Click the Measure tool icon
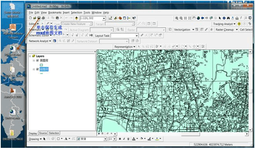Screen dimensions: 255x154 [237, 18]
